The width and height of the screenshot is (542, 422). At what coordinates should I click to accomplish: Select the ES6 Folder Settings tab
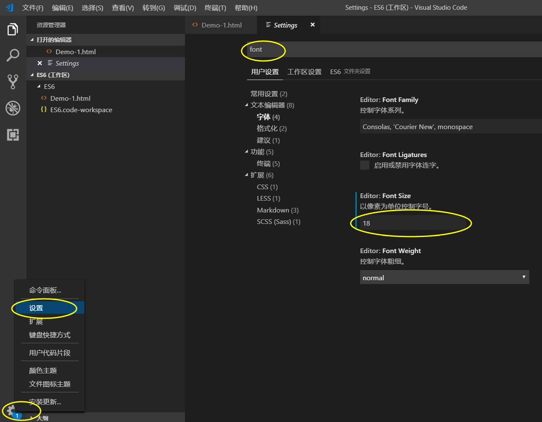coord(350,72)
